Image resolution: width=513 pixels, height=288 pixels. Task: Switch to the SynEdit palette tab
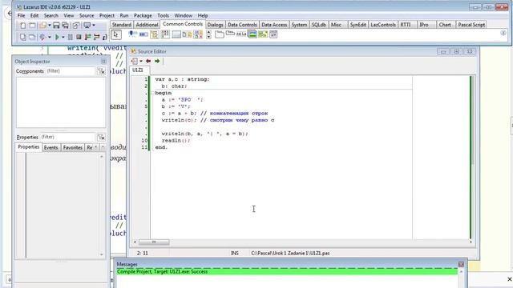point(357,25)
